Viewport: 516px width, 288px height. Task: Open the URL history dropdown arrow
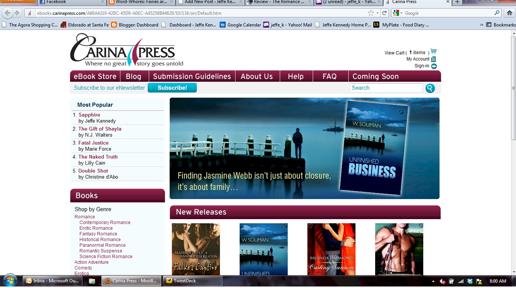click(x=377, y=13)
